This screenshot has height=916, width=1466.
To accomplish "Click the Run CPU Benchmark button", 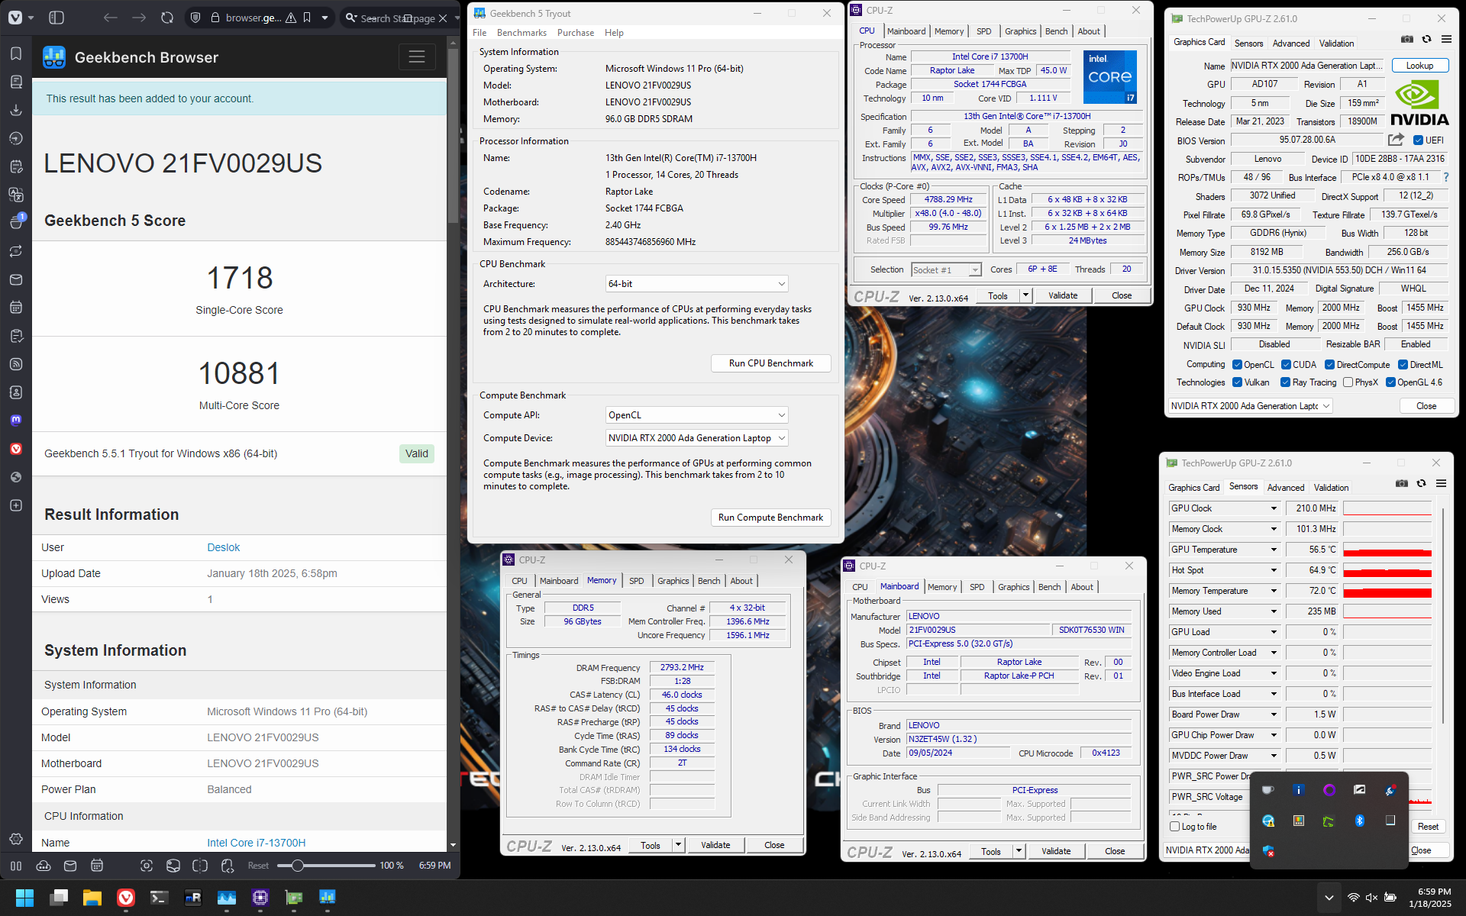I will point(770,363).
